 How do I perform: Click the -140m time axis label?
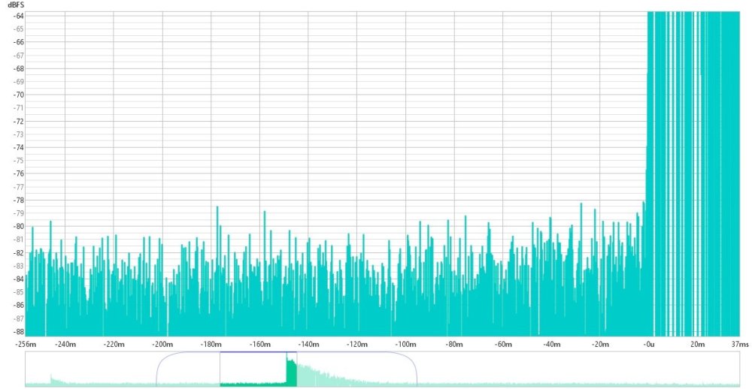308,345
